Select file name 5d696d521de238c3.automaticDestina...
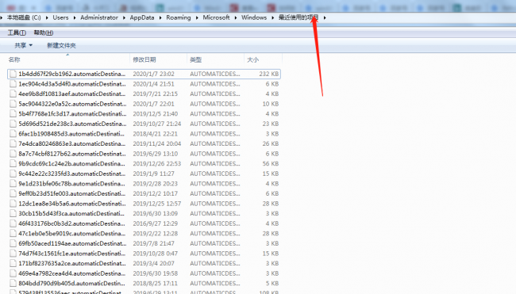 pyautogui.click(x=72, y=124)
